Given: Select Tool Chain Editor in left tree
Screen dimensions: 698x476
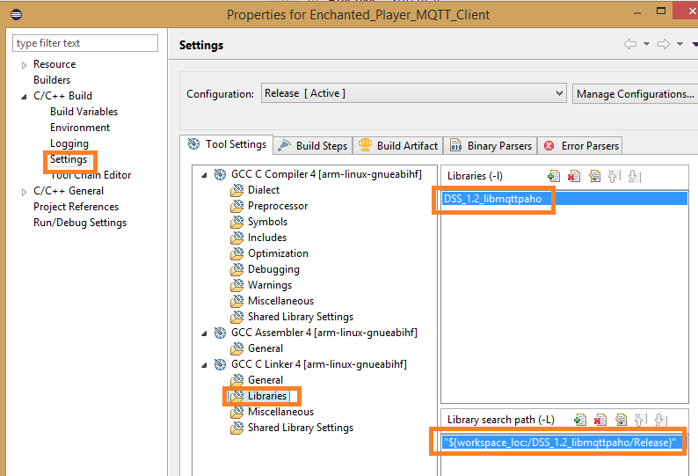Looking at the screenshot, I should coord(91,176).
